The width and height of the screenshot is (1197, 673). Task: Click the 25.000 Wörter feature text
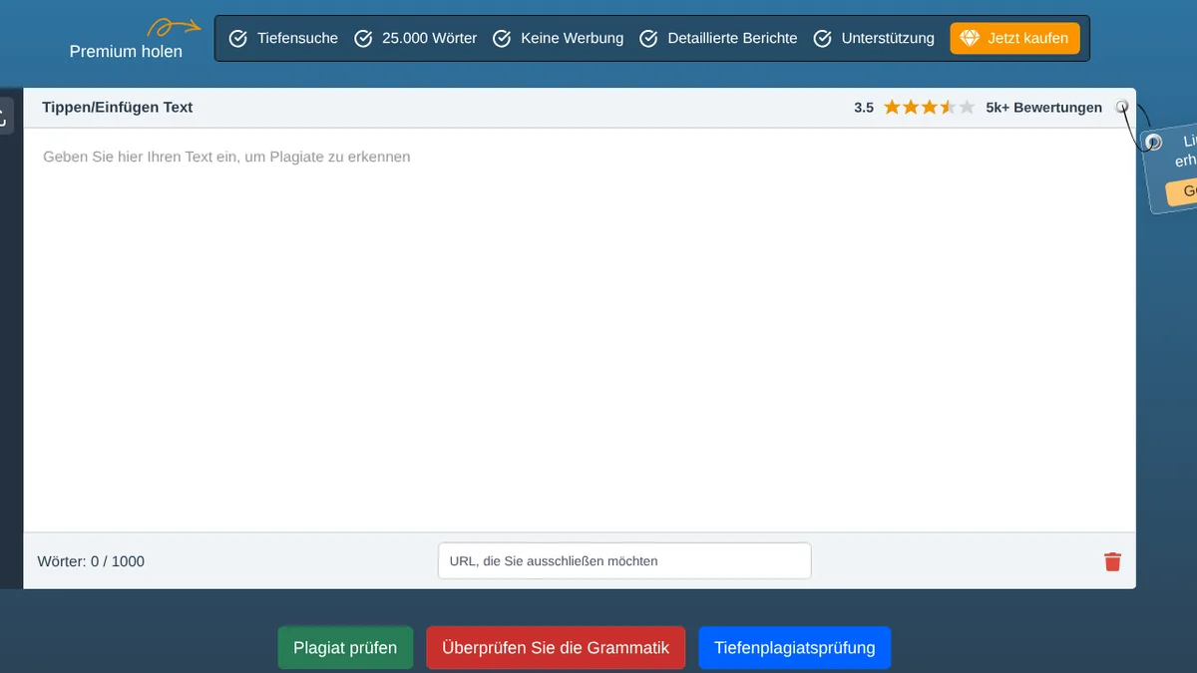tap(429, 38)
